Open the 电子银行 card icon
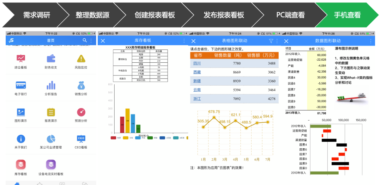 21,85
